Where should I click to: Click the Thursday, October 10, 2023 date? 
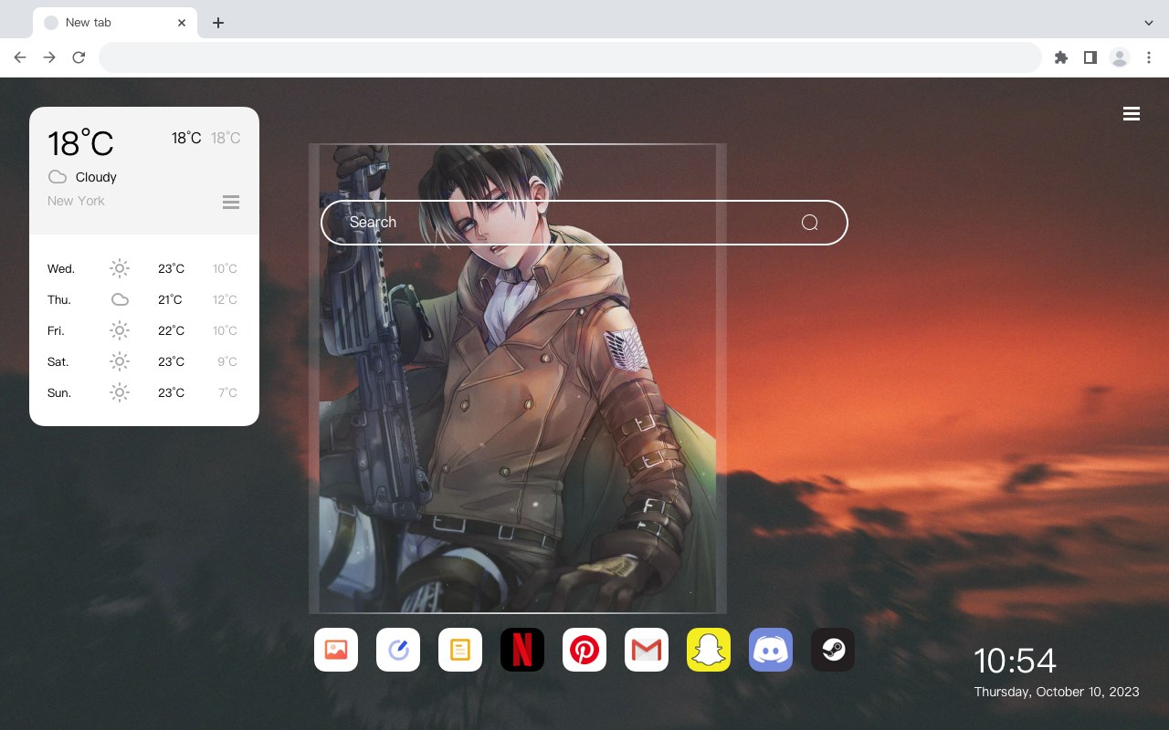pos(1057,692)
